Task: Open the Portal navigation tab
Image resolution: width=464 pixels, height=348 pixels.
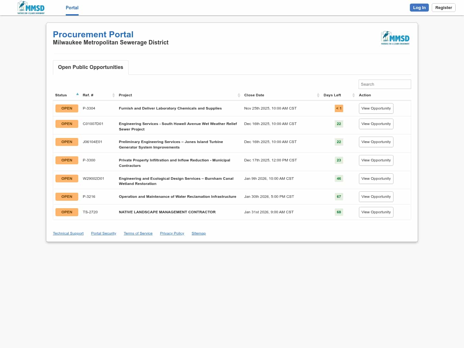Action: pos(72,8)
